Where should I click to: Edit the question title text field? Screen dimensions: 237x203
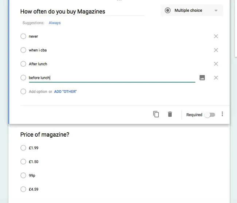[82, 12]
